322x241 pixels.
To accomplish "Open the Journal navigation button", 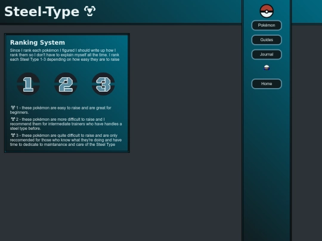I will [267, 55].
